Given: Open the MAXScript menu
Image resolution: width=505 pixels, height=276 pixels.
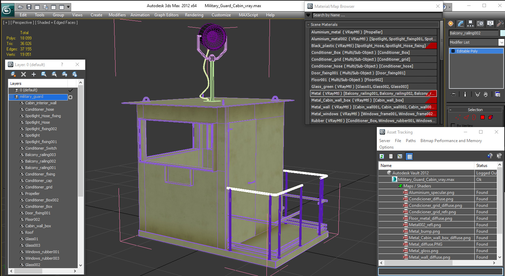Looking at the screenshot, I should tap(249, 15).
